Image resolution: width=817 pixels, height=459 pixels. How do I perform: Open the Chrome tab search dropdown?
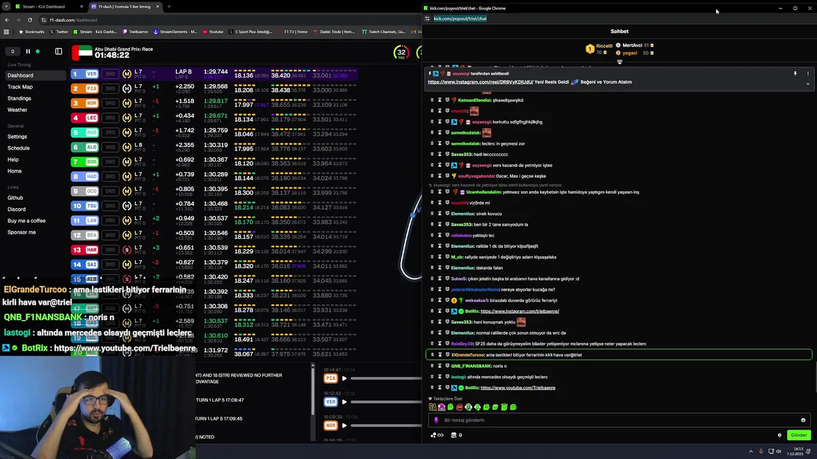[5, 6]
